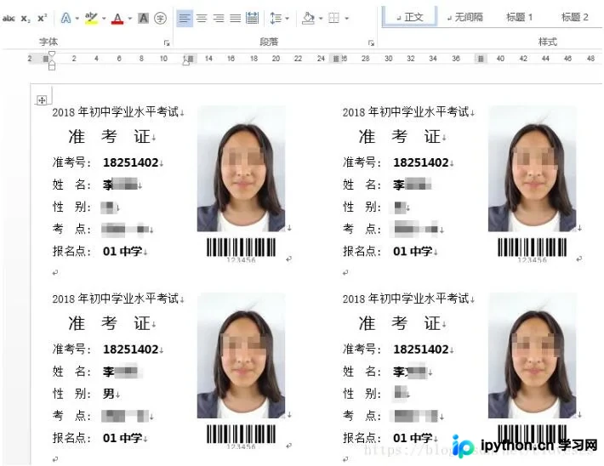Click top-right card's photo
604x466 pixels.
coord(532,168)
